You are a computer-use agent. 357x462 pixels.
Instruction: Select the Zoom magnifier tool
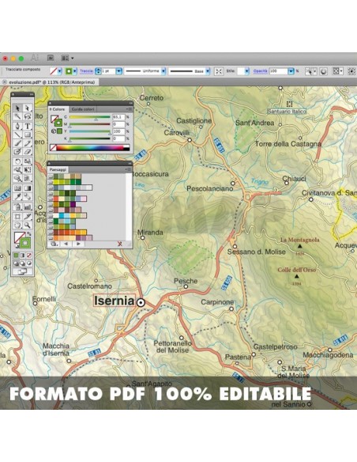28,225
